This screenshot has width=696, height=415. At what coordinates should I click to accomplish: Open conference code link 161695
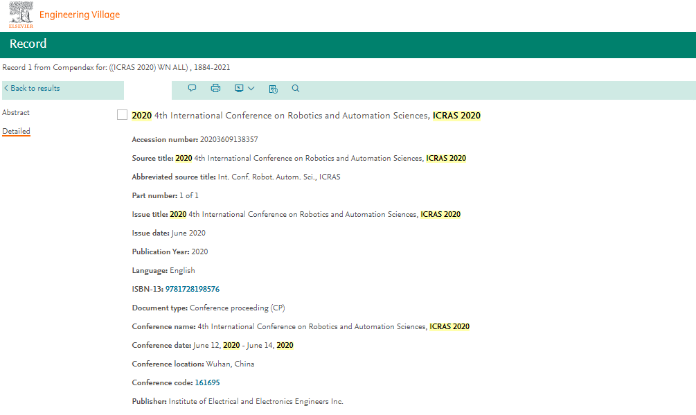tap(207, 382)
